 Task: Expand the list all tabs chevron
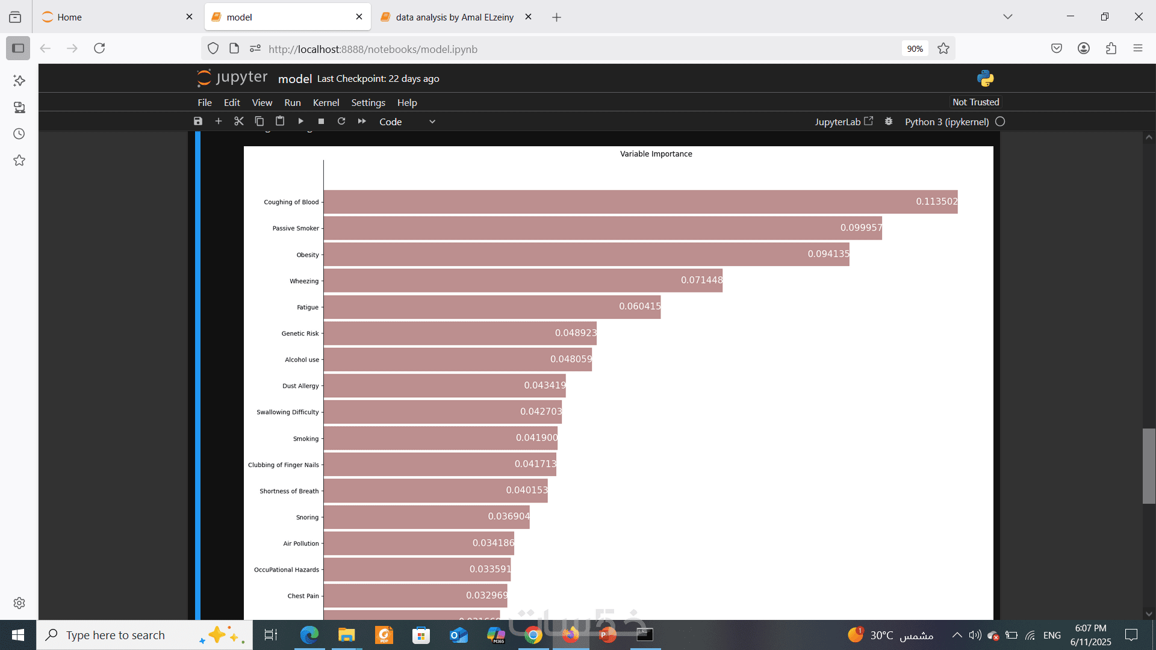(1008, 17)
